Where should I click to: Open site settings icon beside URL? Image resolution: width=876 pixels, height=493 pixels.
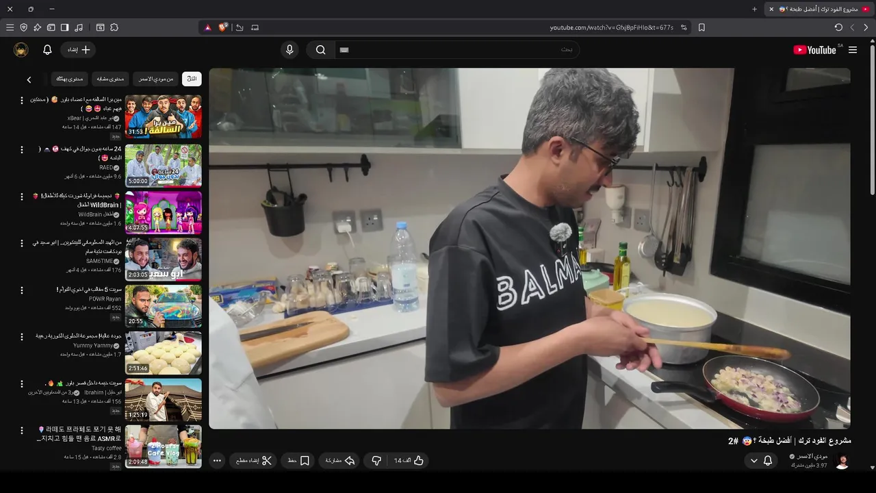[x=684, y=27]
